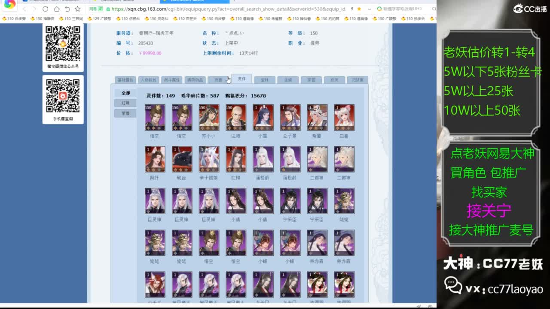Viewport: 550px width, 309px height.
Task: Click the CC直播 logo on the stream overlay
Action: pyautogui.click(x=530, y=8)
